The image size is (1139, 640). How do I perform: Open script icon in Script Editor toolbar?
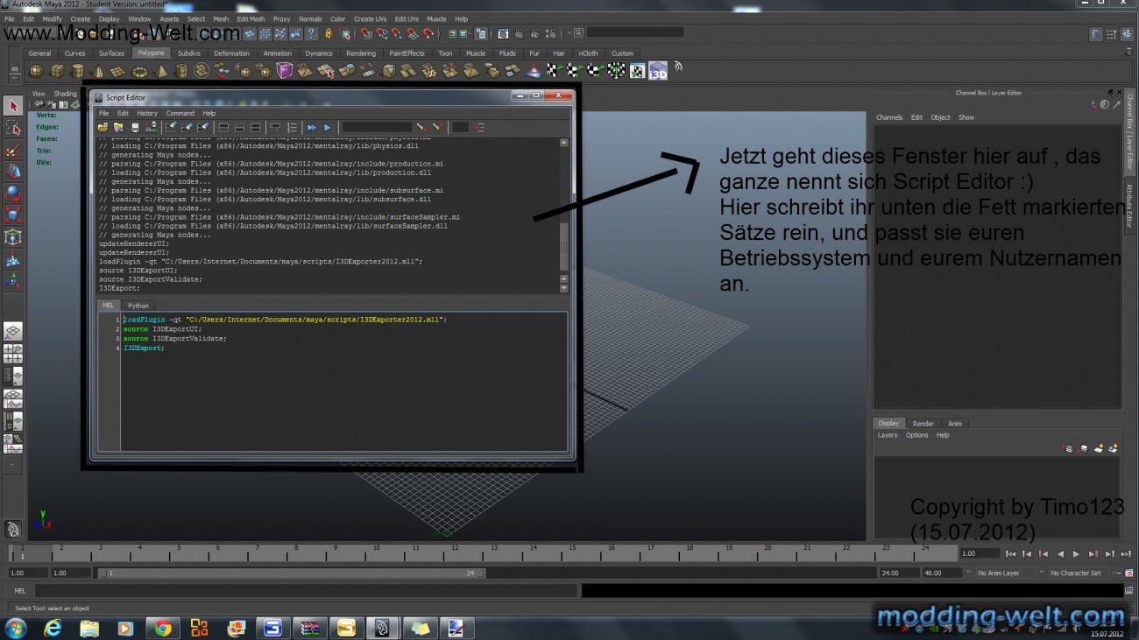pyautogui.click(x=103, y=128)
